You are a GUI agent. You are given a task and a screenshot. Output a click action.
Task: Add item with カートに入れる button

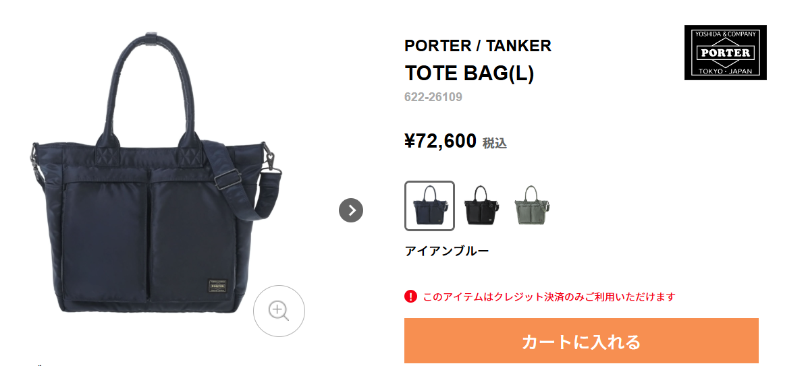pos(581,341)
